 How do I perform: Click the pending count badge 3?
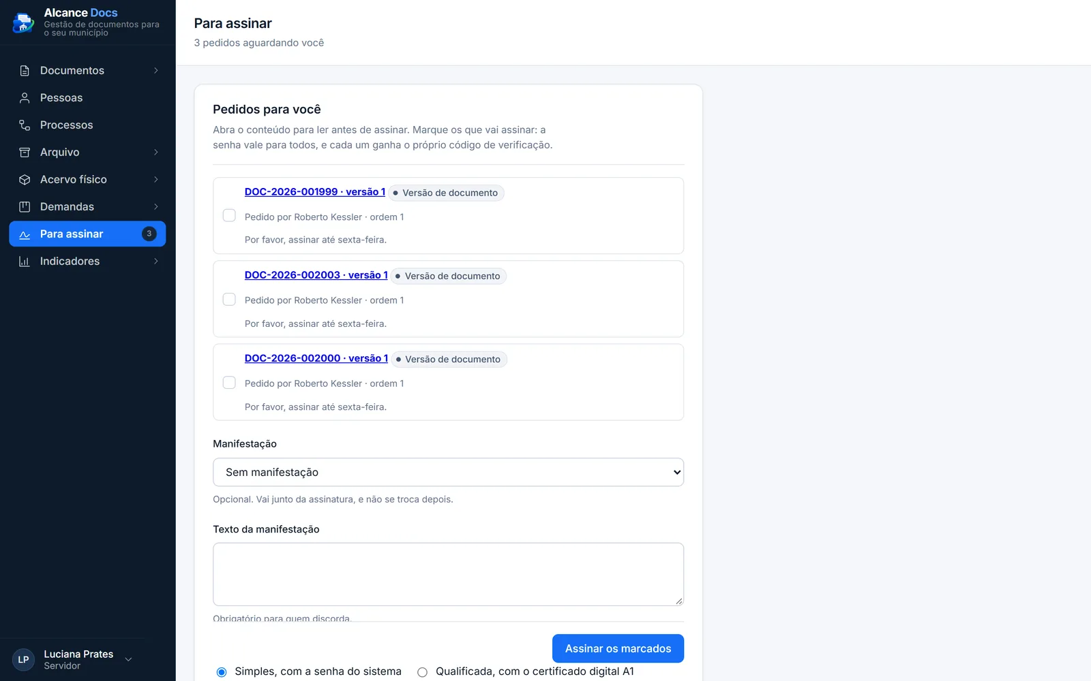click(x=149, y=234)
